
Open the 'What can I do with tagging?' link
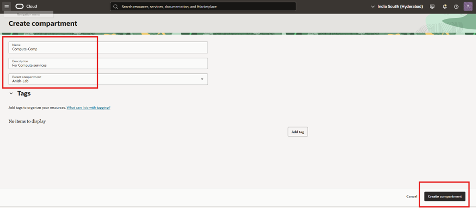click(89, 108)
